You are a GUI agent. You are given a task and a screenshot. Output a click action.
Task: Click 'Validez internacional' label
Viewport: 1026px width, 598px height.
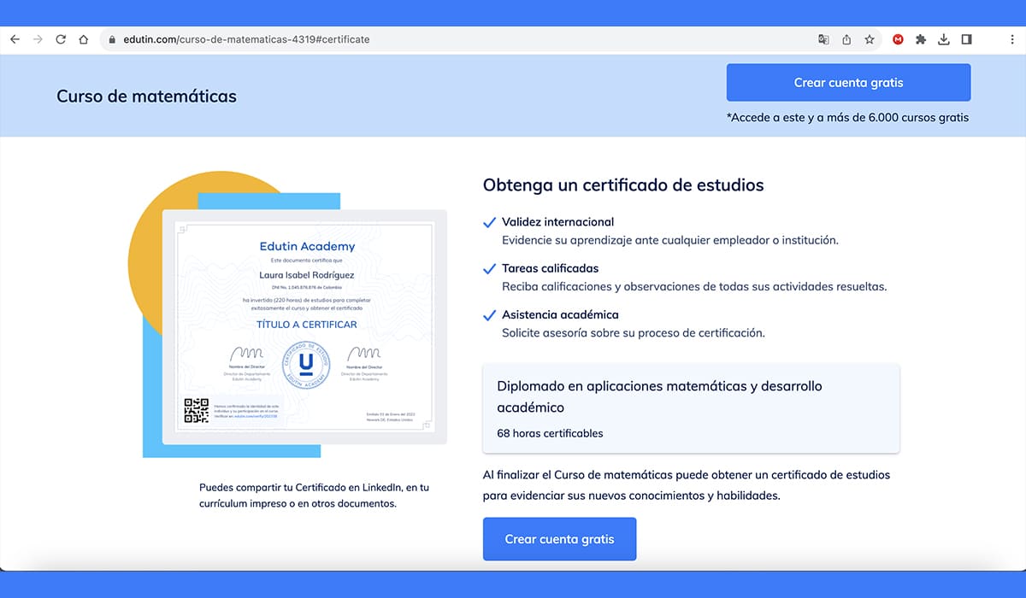click(x=557, y=222)
